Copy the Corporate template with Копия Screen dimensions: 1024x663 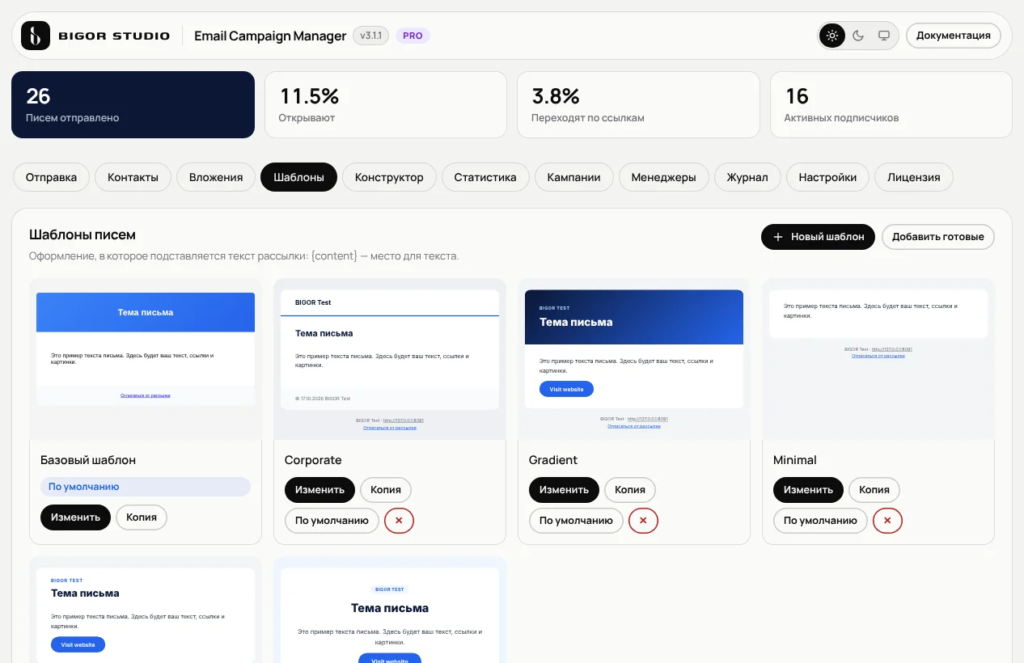click(386, 490)
